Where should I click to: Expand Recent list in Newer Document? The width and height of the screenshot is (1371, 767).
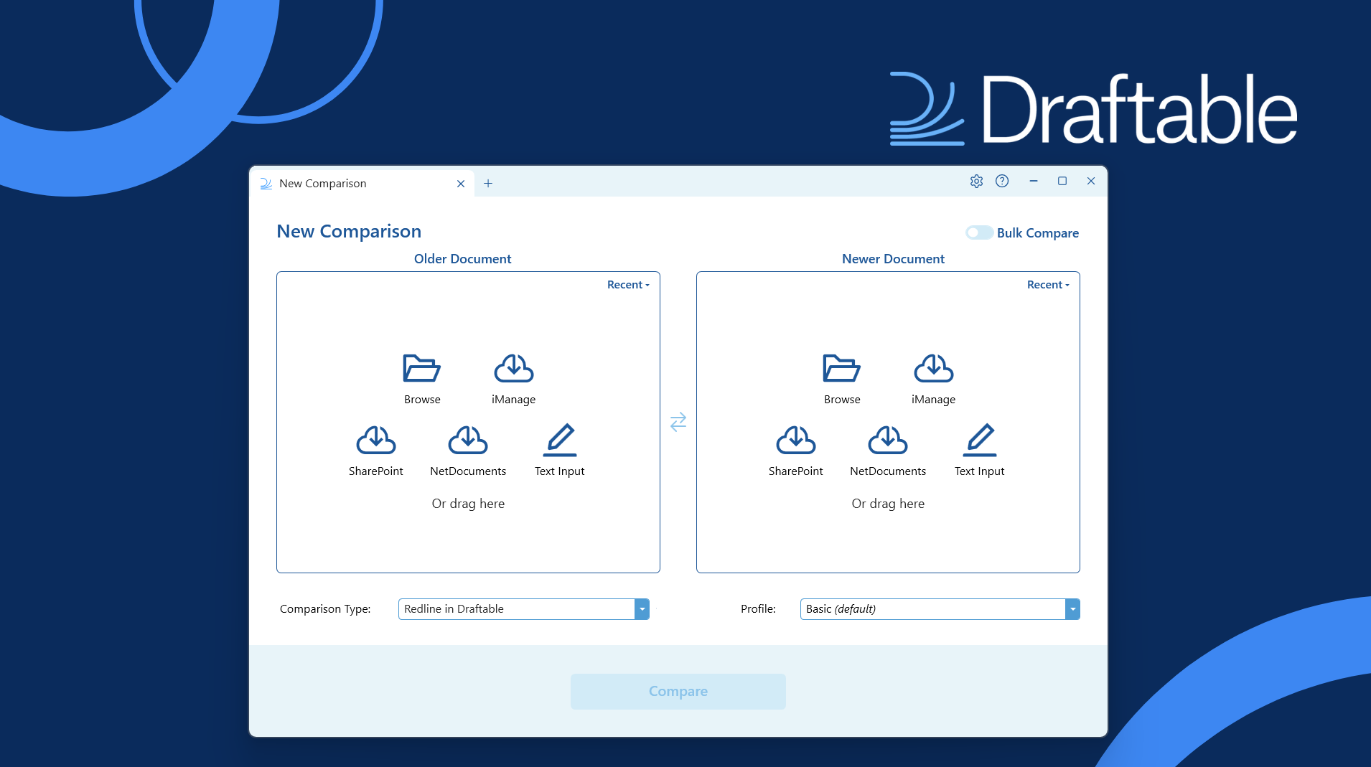1048,285
